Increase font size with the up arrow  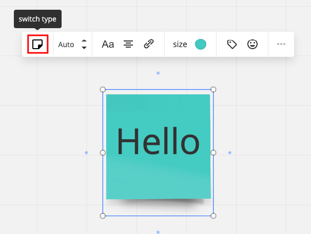point(84,41)
